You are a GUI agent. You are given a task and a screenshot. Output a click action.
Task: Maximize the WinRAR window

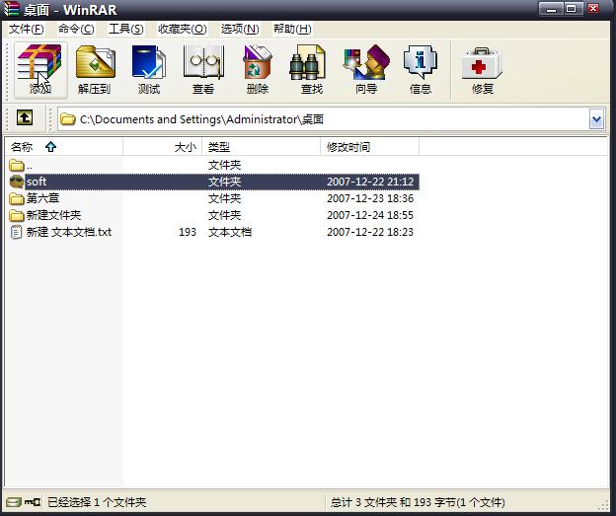pyautogui.click(x=572, y=9)
